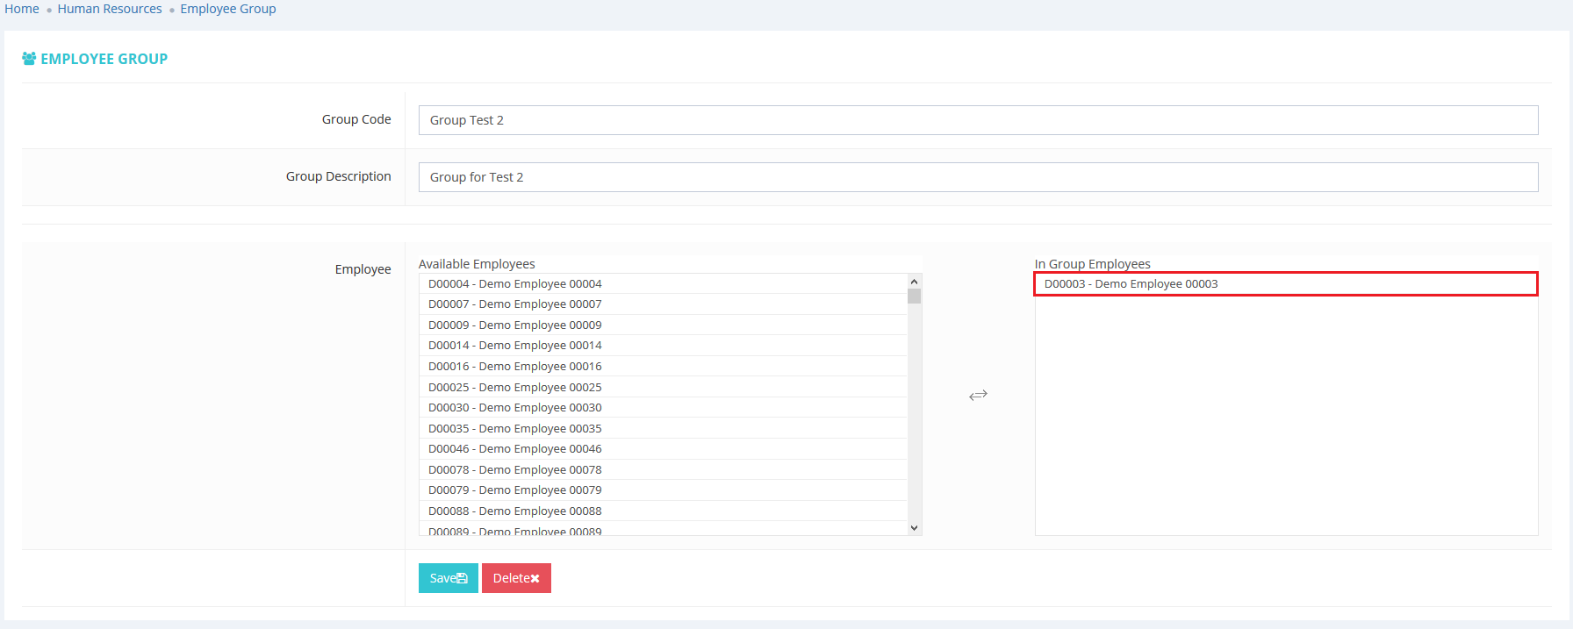1573x629 pixels.
Task: Click the Group Description input field
Action: [x=978, y=177]
